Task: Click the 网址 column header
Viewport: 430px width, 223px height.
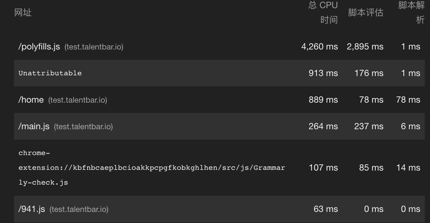Action: tap(23, 13)
